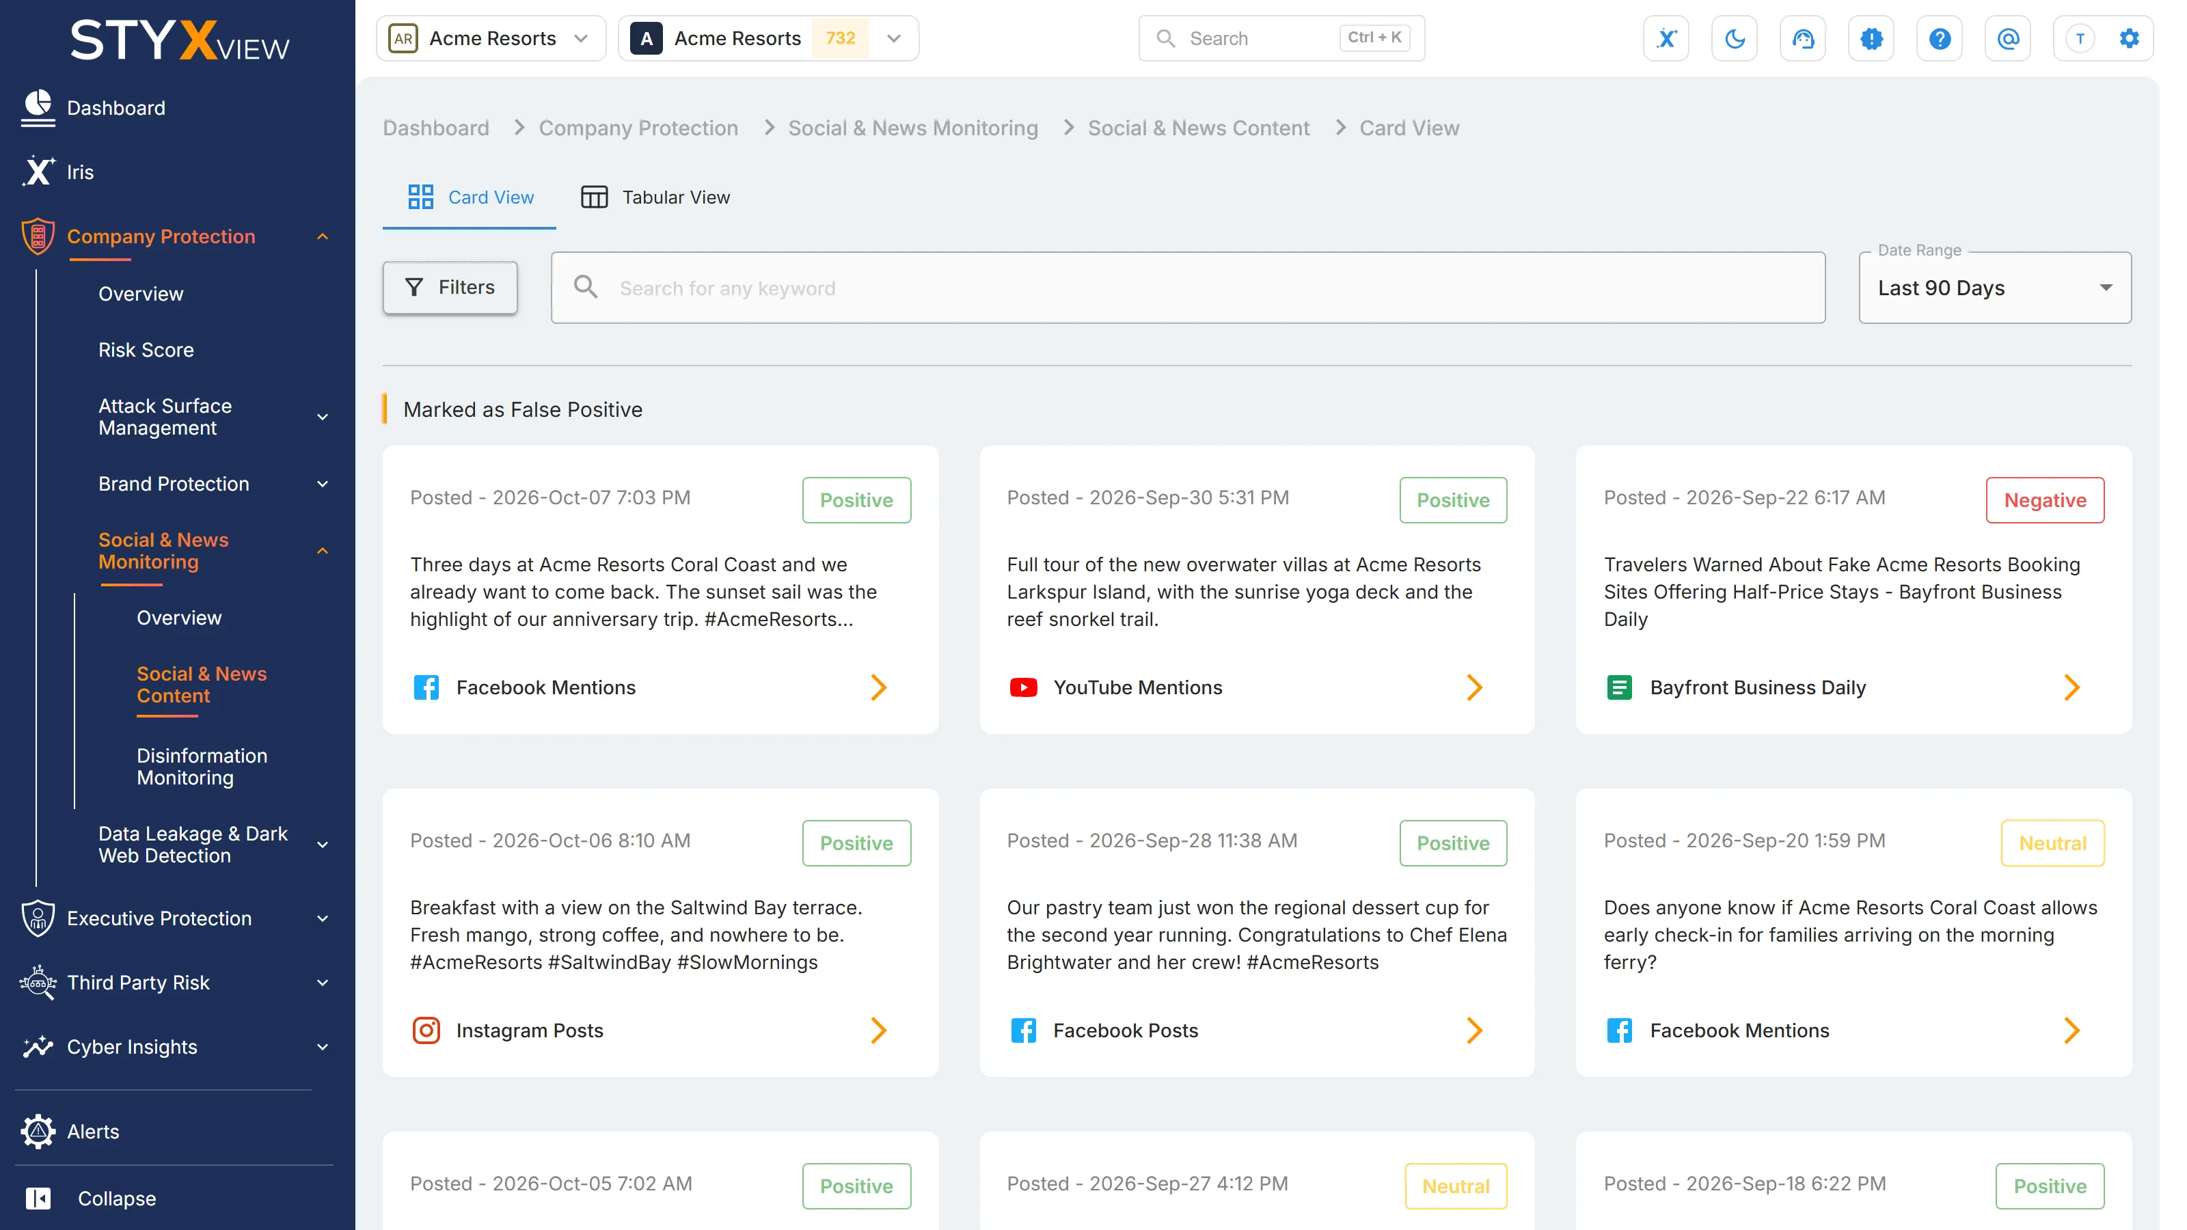Open the help question mark icon

click(1939, 38)
